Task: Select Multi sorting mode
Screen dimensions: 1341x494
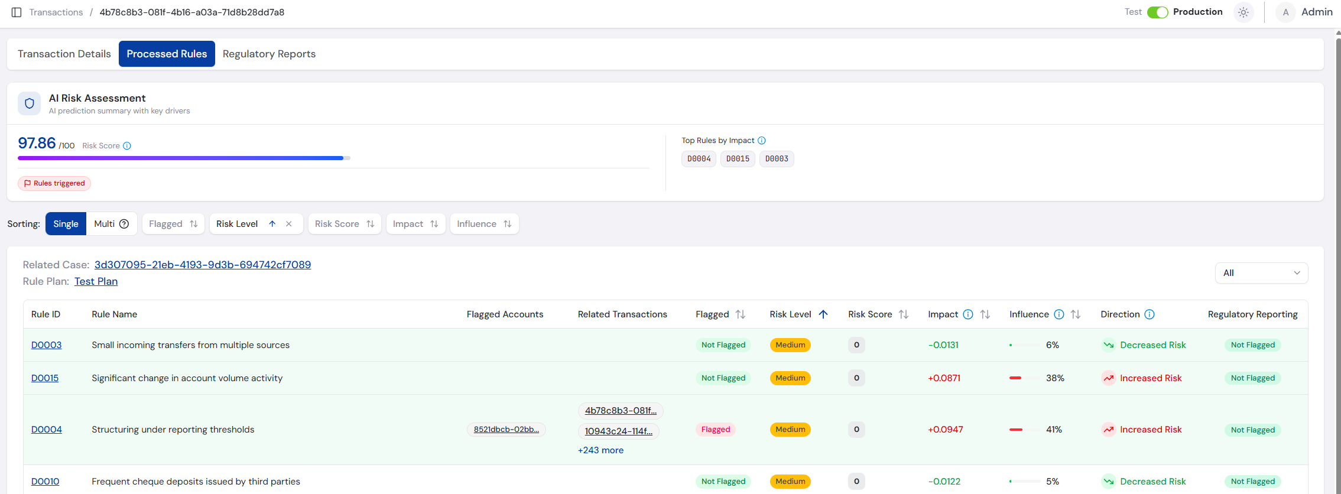Action: 112,224
